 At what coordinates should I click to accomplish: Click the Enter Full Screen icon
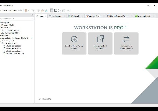(60, 10)
